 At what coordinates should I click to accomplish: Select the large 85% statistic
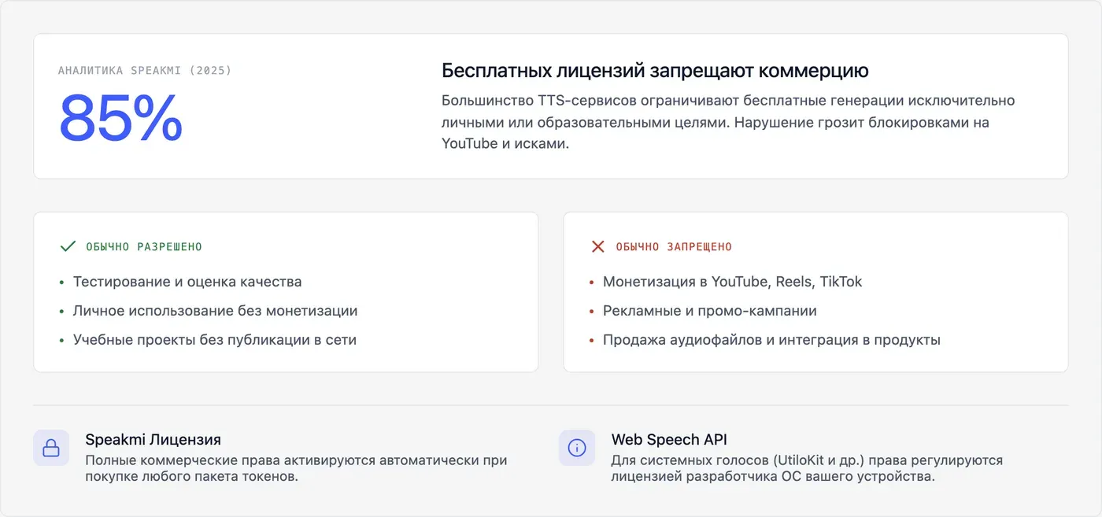click(x=120, y=118)
